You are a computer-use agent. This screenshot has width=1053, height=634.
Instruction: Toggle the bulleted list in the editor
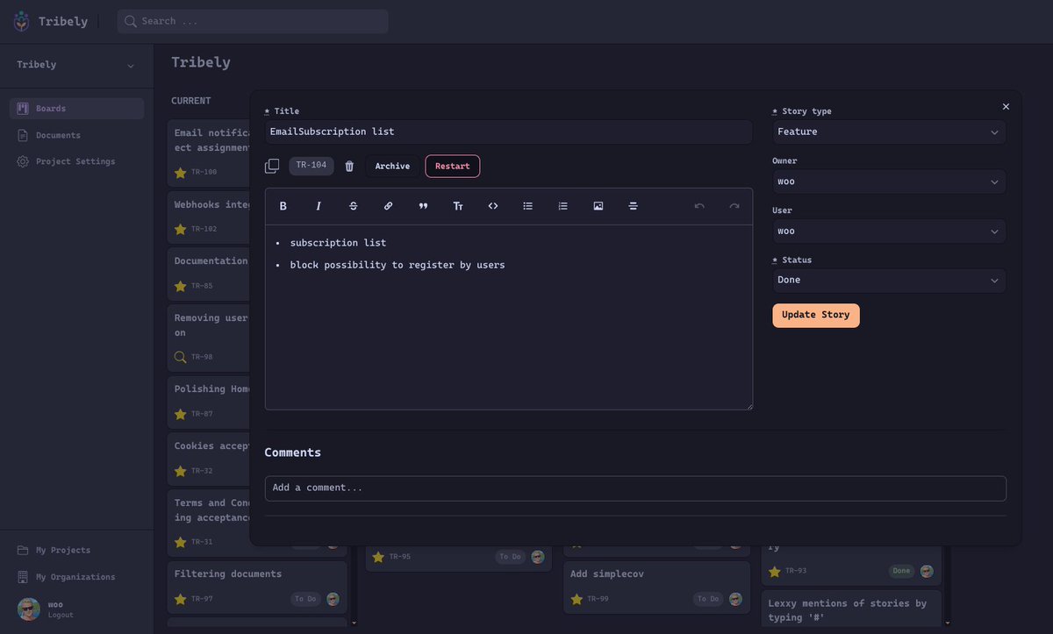[x=528, y=206]
